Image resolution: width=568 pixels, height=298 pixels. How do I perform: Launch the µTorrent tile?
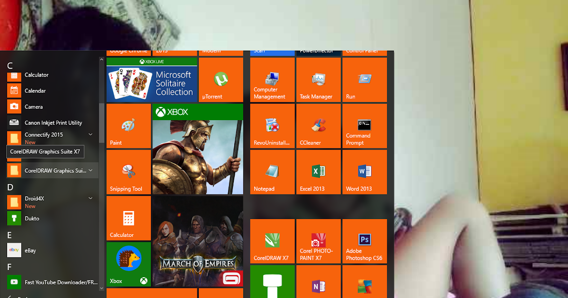(221, 80)
